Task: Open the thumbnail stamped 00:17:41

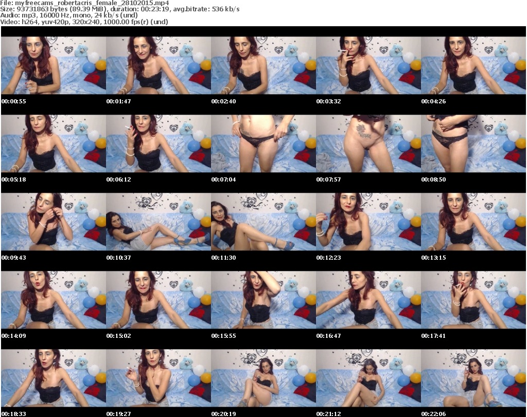Action: coord(473,300)
